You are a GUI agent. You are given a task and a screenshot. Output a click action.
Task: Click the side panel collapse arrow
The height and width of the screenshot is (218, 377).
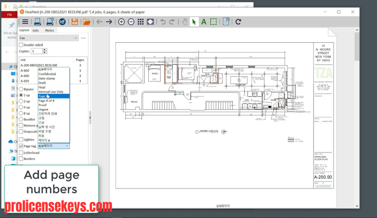pyautogui.click(x=90, y=118)
